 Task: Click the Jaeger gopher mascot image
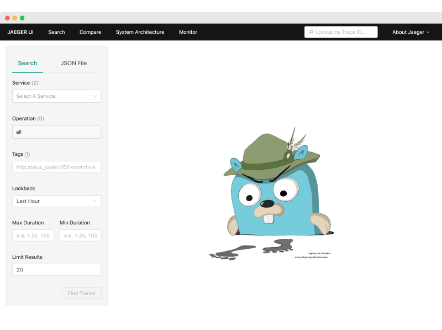[271, 194]
